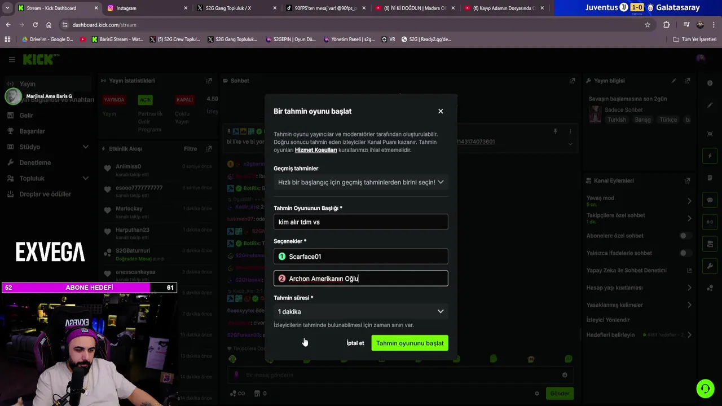Click the chat bubble icon in right rail

pyautogui.click(x=710, y=200)
